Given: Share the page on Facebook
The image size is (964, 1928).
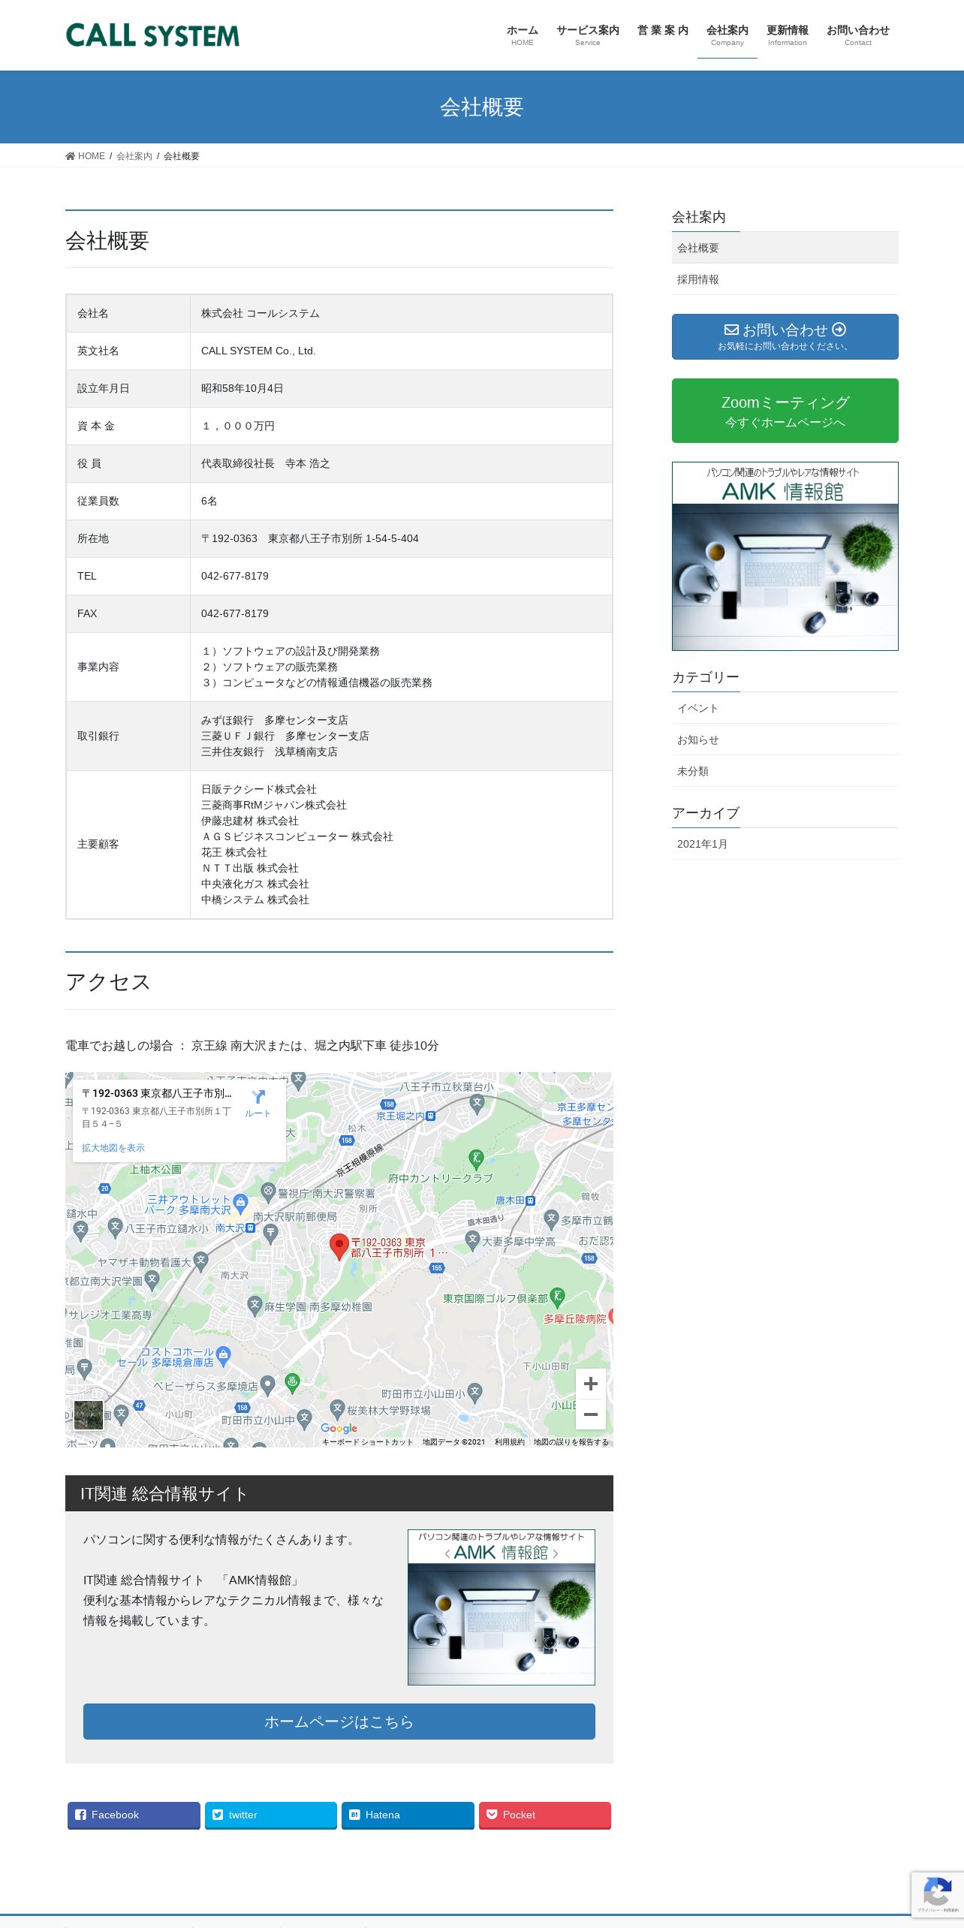Looking at the screenshot, I should click(x=134, y=1815).
